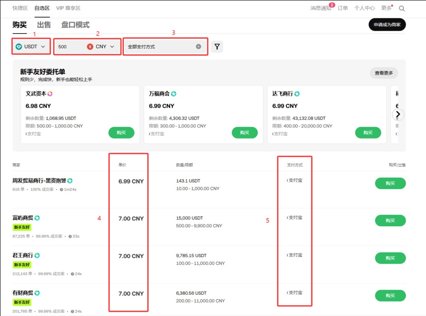Open the 全部支付方式 payment method selector
426x316 pixels.
pos(165,47)
